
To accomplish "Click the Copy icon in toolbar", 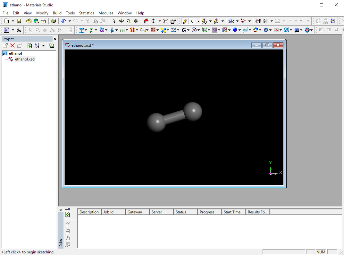I will click(x=95, y=21).
